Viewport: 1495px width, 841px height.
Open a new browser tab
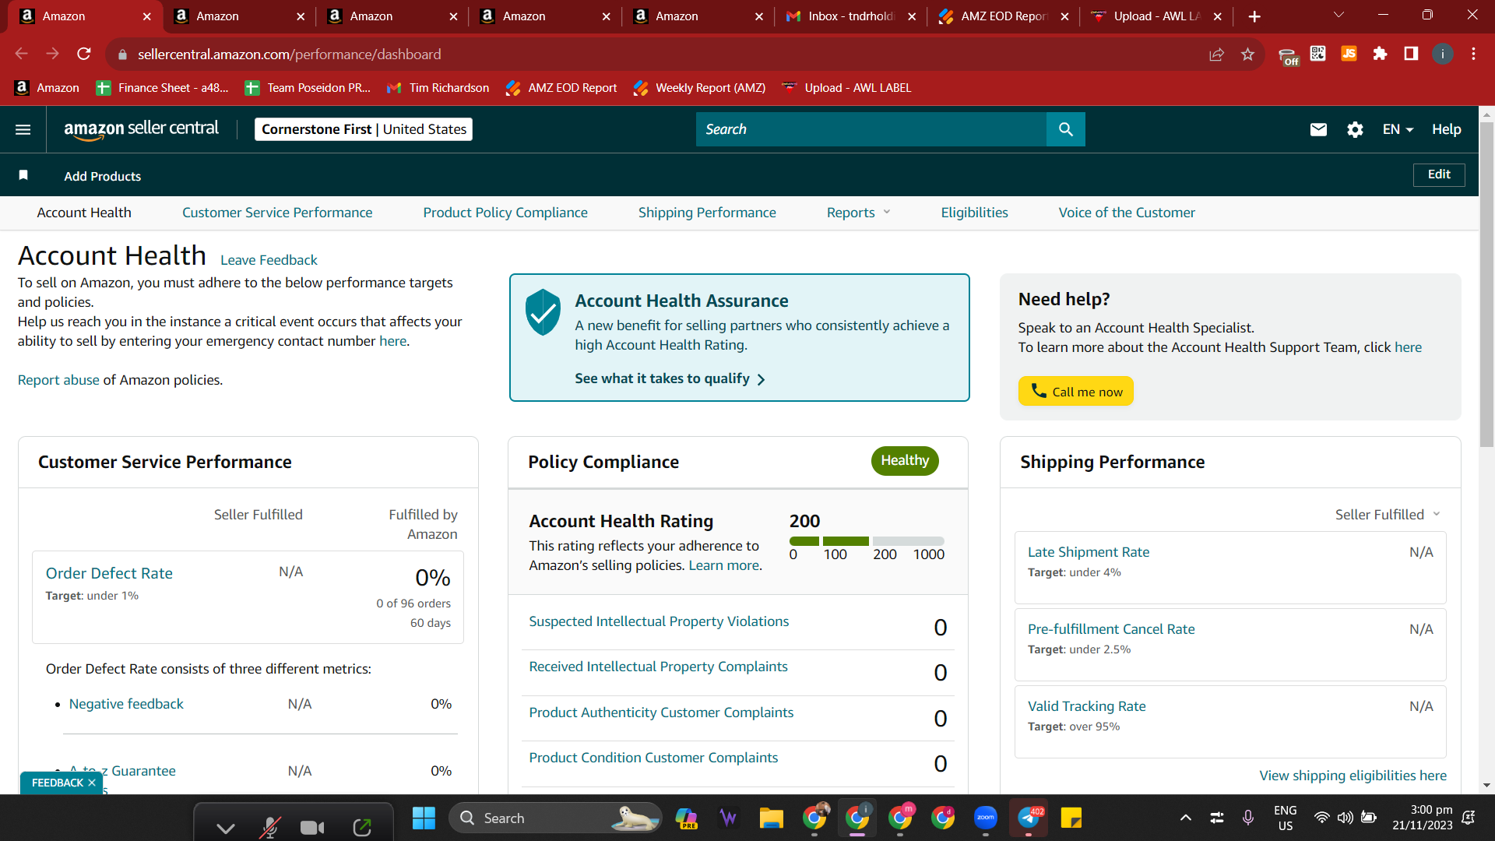point(1254,16)
